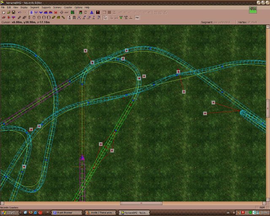The height and width of the screenshot is (216, 270).
Task: Open the Supports menu
Action: [46, 7]
